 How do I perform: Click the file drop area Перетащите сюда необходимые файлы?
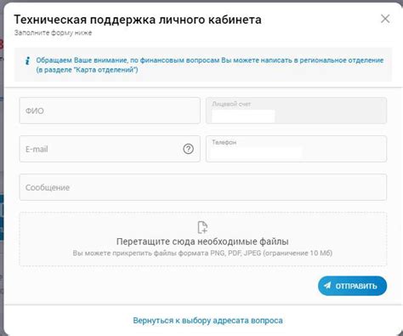[203, 239]
